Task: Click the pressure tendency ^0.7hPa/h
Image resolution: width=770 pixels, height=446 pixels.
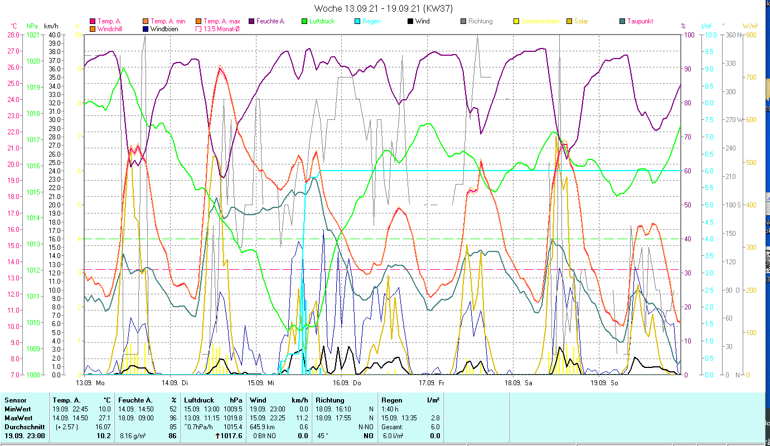Action: pyautogui.click(x=199, y=427)
